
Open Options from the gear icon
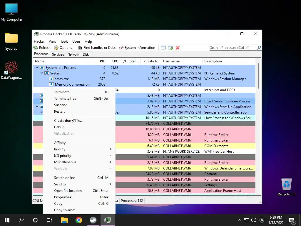tap(56, 48)
